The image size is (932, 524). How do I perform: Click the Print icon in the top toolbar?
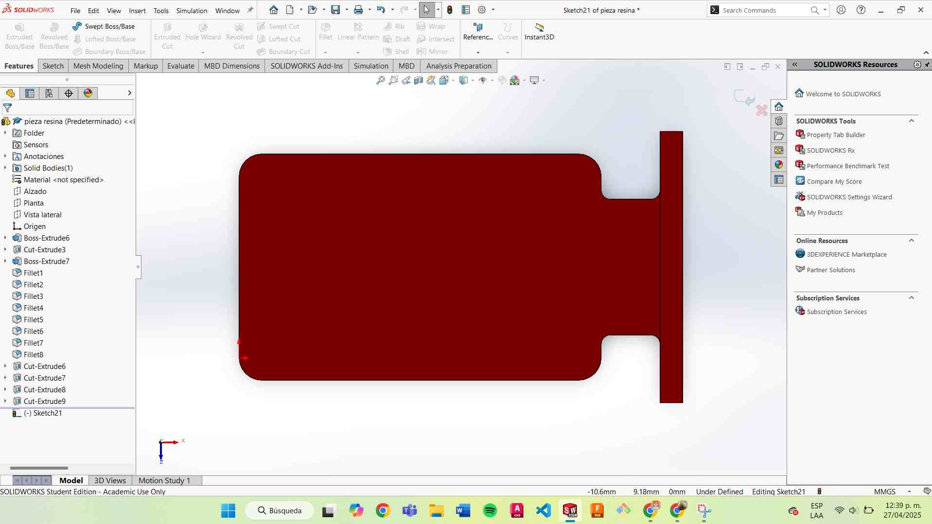pos(358,10)
